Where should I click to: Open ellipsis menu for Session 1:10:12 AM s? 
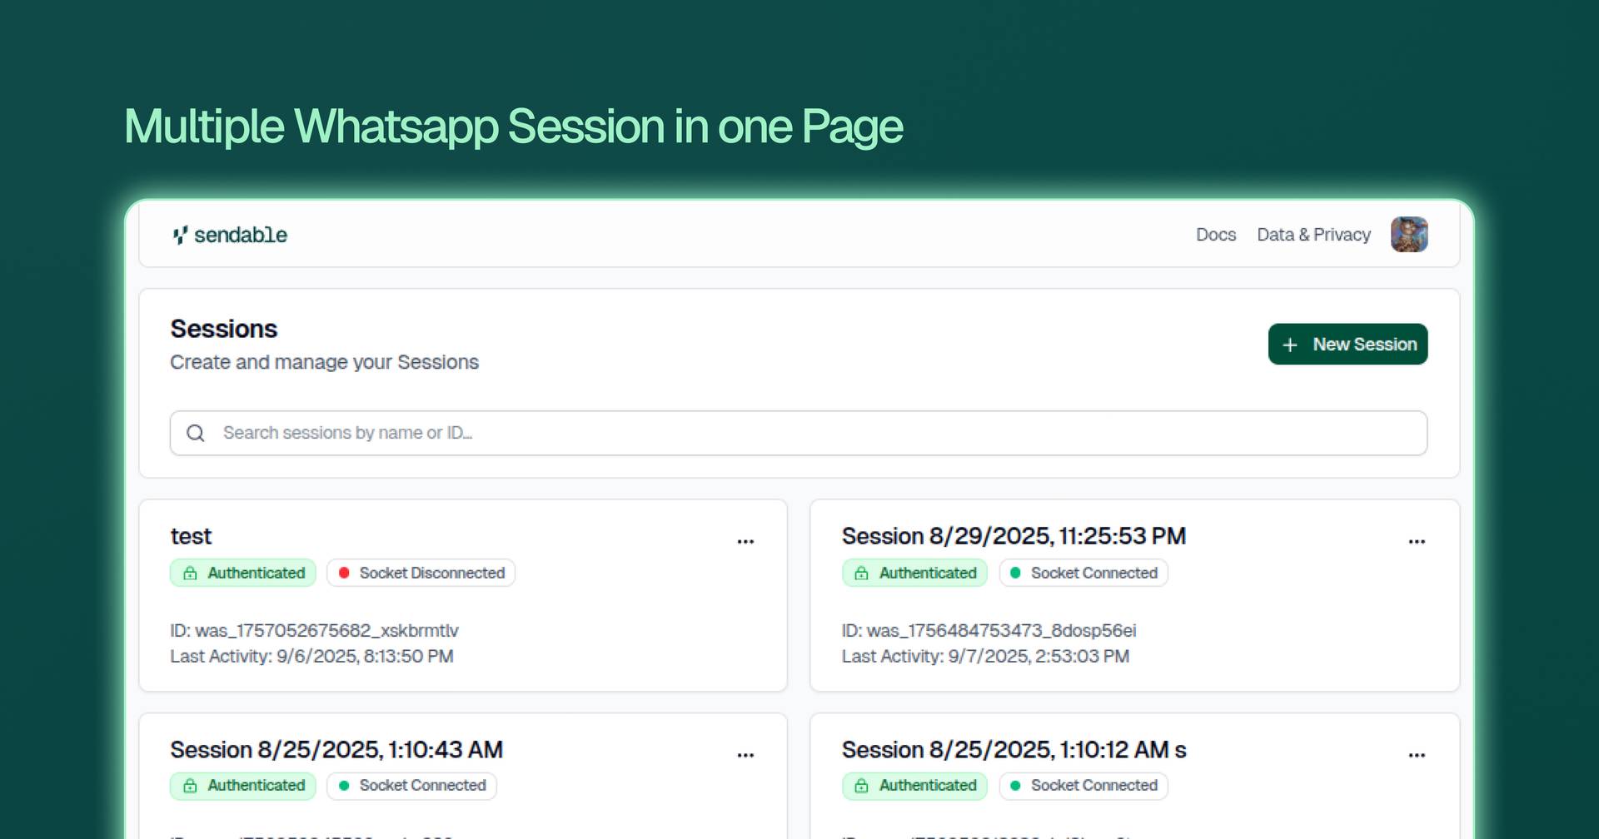point(1417,755)
